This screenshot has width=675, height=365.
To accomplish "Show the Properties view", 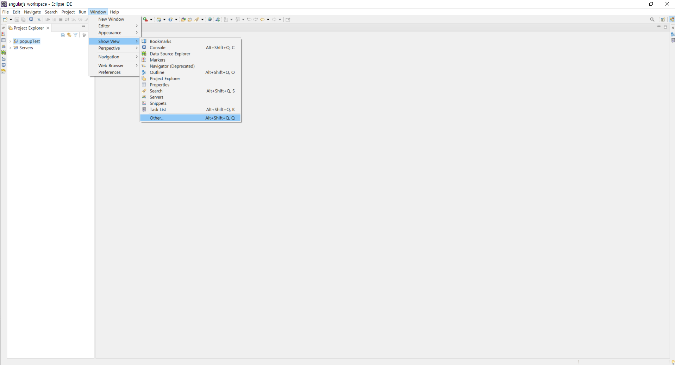I will point(190,85).
